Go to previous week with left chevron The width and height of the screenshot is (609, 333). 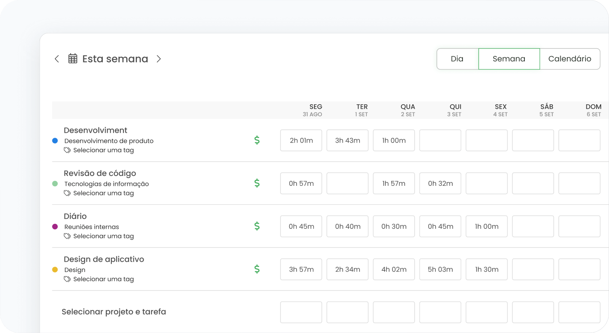click(x=57, y=59)
